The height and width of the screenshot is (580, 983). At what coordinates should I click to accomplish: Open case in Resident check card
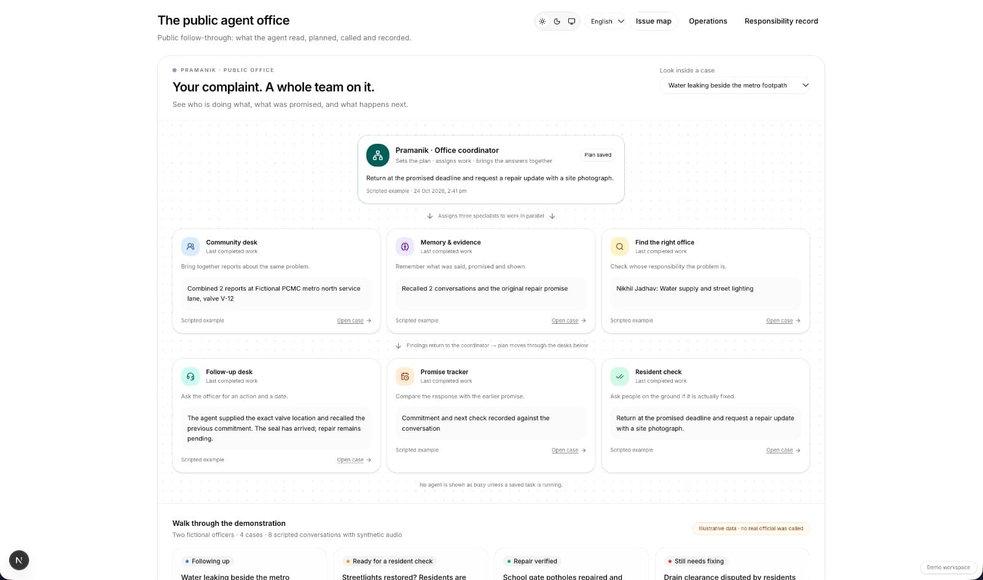783,450
